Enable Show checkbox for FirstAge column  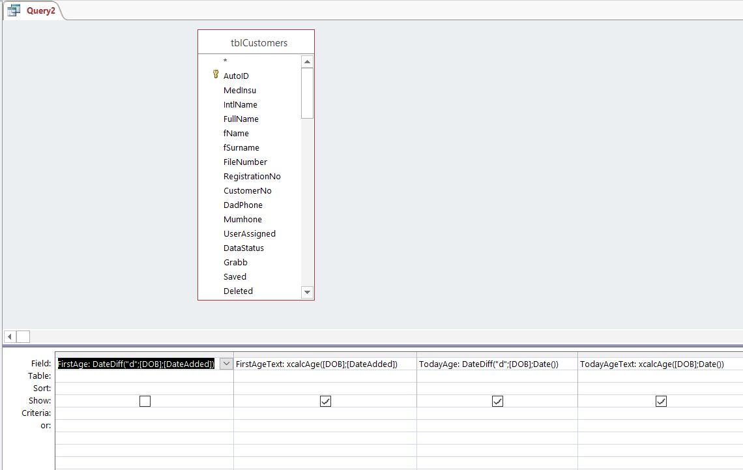pos(145,402)
